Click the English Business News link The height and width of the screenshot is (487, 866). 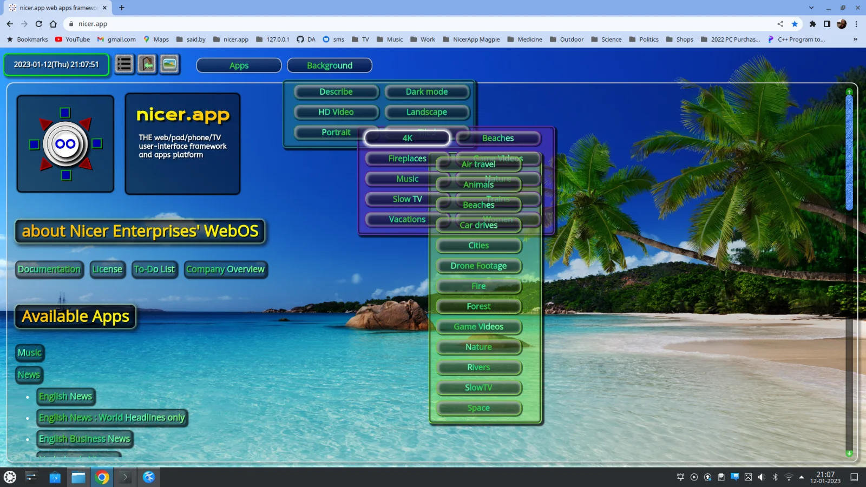tap(84, 439)
